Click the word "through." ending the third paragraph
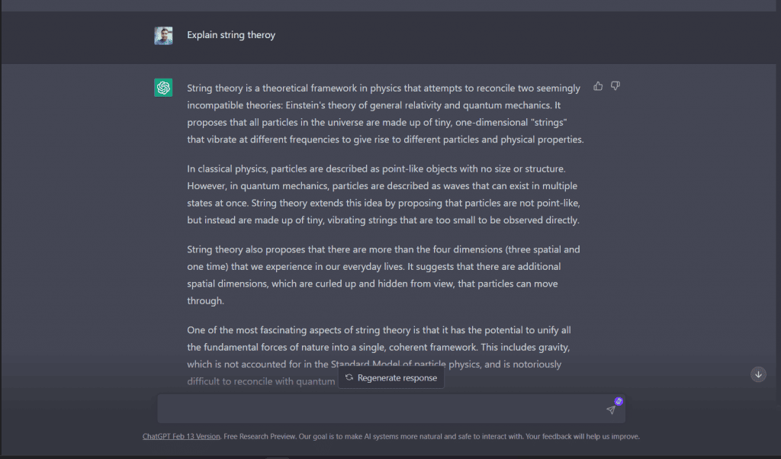Screen dimensions: 781x459 click(205, 300)
